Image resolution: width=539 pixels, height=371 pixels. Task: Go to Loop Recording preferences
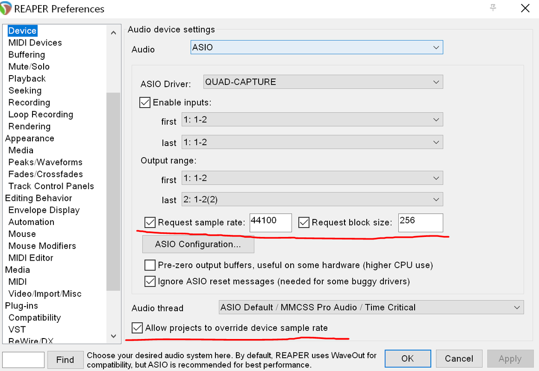point(40,115)
